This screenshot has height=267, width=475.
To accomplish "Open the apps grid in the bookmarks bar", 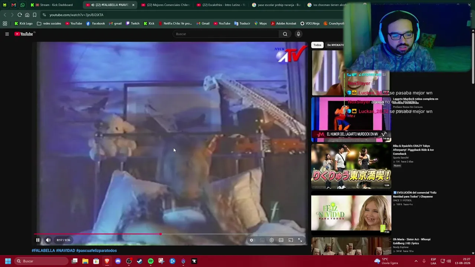I will [5, 23].
